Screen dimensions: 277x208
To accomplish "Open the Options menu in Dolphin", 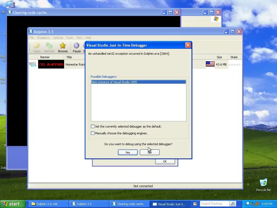I will point(58,38).
